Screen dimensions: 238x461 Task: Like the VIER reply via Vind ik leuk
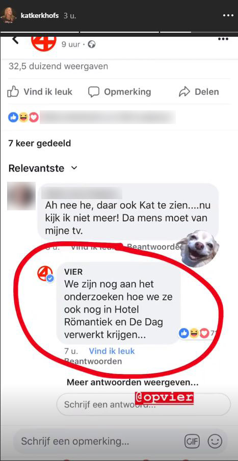pyautogui.click(x=112, y=351)
